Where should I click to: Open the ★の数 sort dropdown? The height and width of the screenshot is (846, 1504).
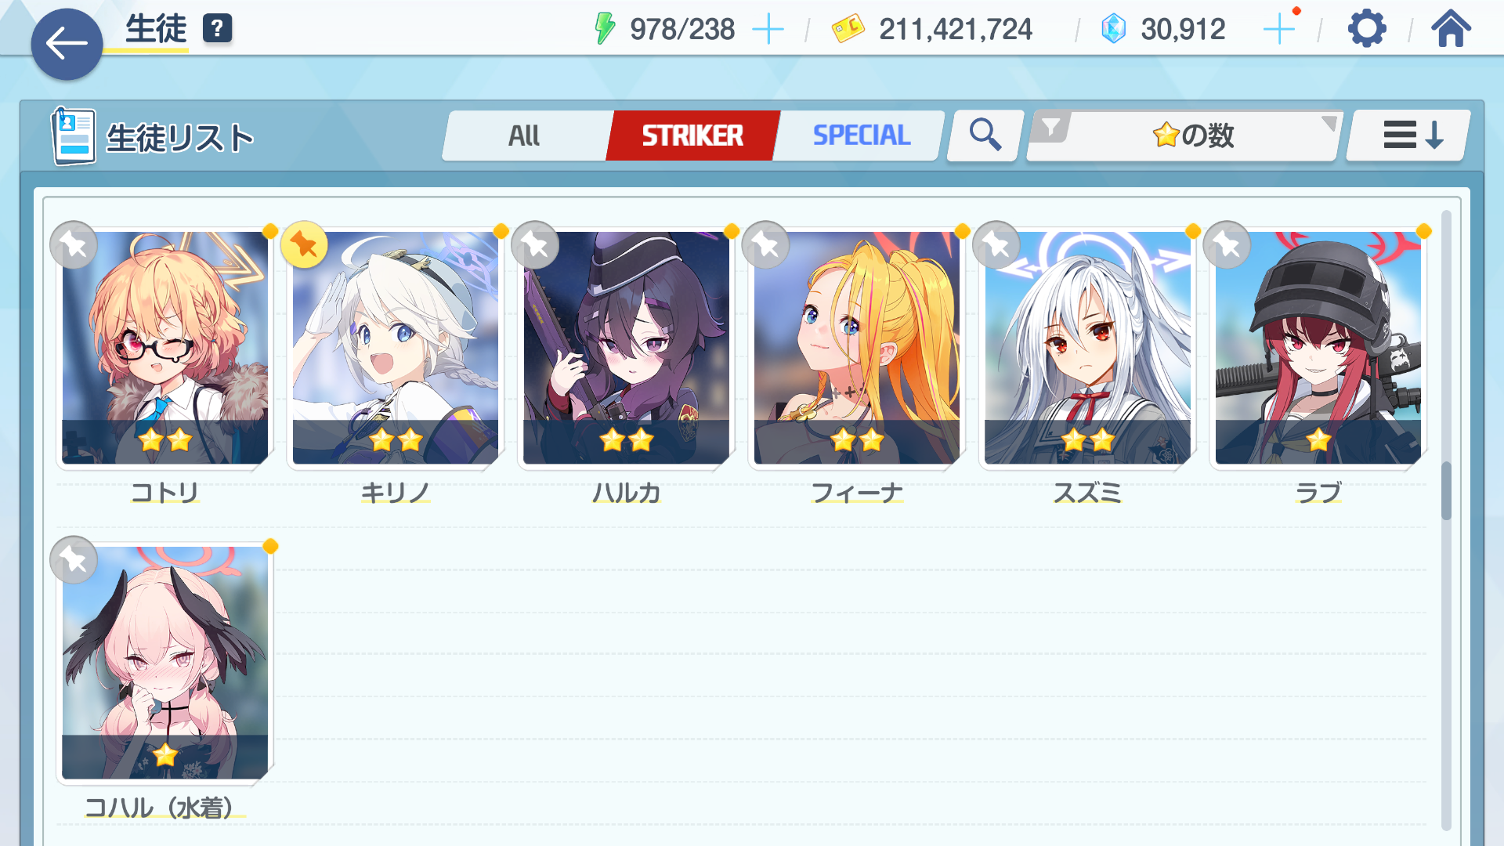click(1185, 136)
